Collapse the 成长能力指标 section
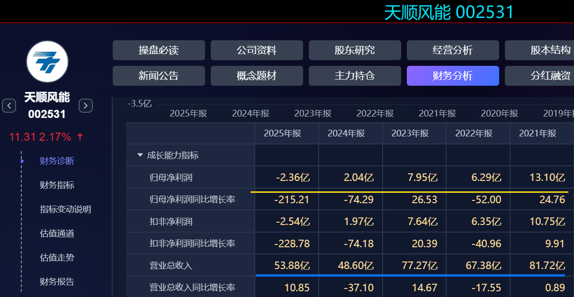The image size is (574, 297). pos(140,155)
